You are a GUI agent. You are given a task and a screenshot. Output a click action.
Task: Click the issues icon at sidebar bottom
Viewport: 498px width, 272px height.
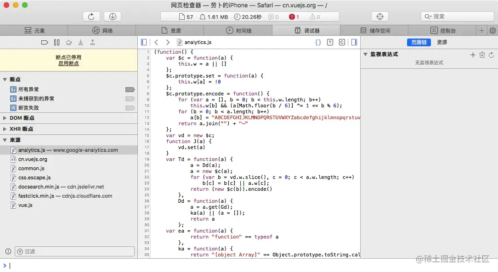pyautogui.click(x=8, y=251)
